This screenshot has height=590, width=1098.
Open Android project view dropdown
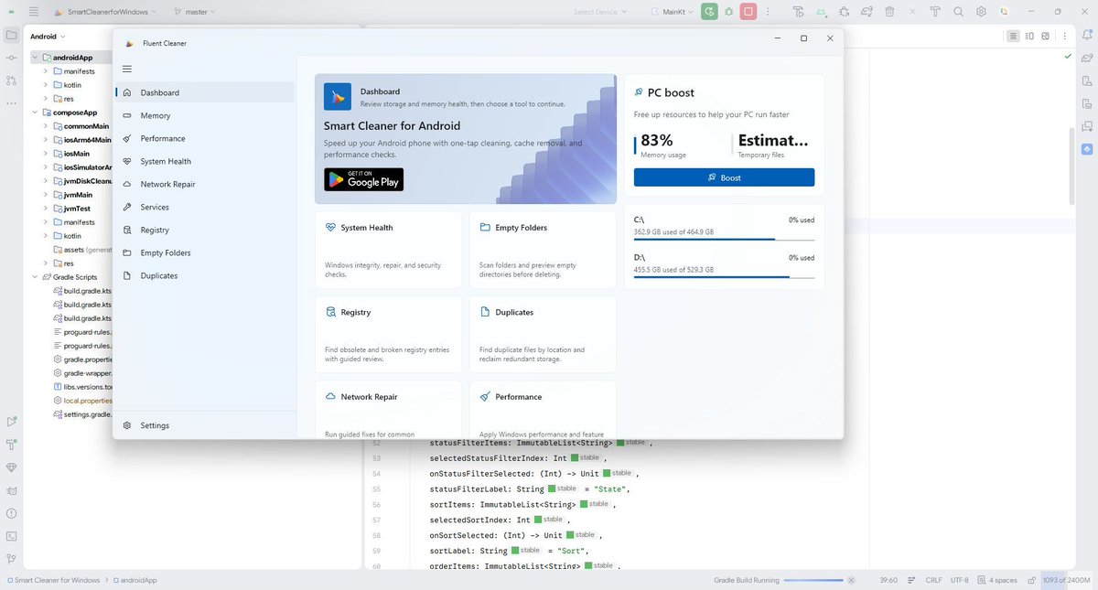(x=48, y=37)
